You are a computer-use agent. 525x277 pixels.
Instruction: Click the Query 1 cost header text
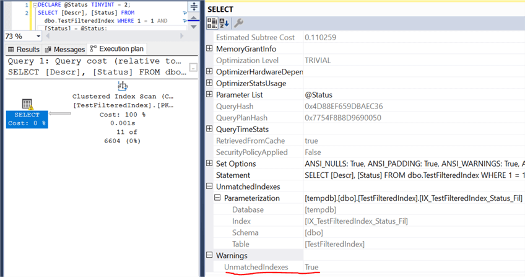tap(95, 61)
